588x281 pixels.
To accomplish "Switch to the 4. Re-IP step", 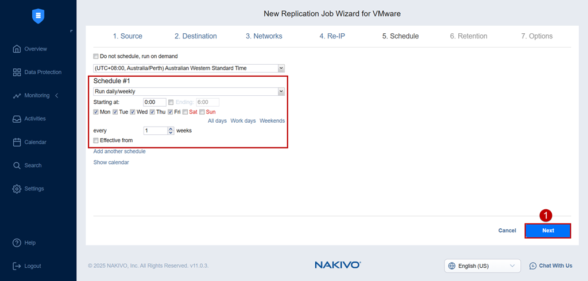I will click(332, 36).
